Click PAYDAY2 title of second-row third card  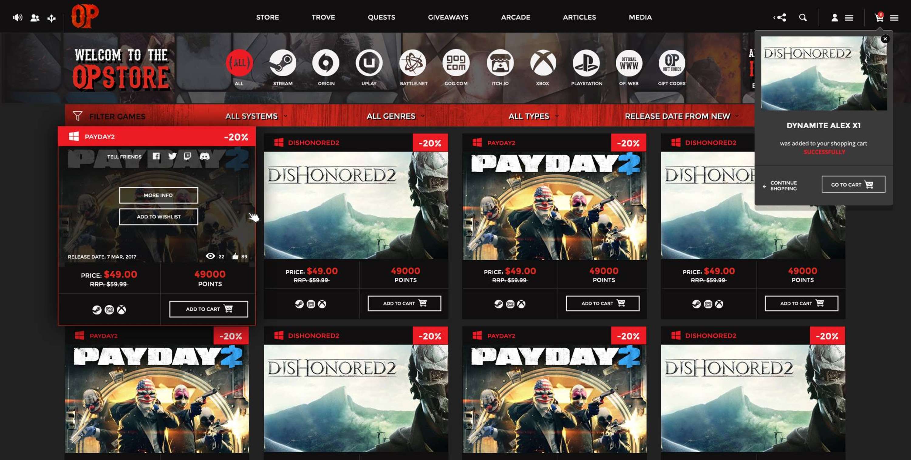501,336
